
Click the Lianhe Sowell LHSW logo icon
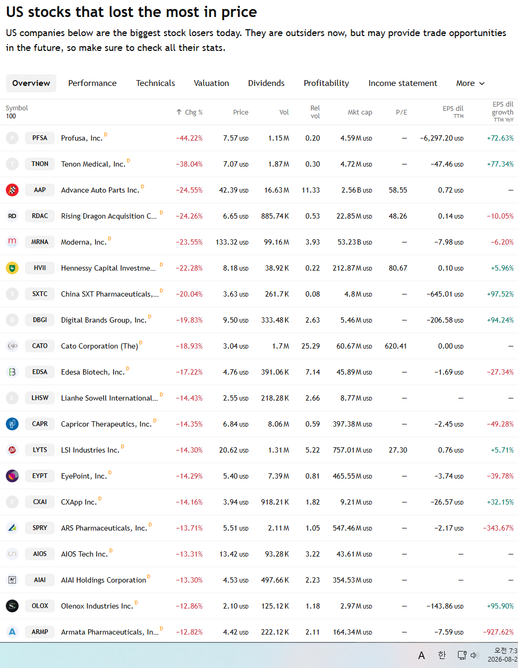[12, 398]
